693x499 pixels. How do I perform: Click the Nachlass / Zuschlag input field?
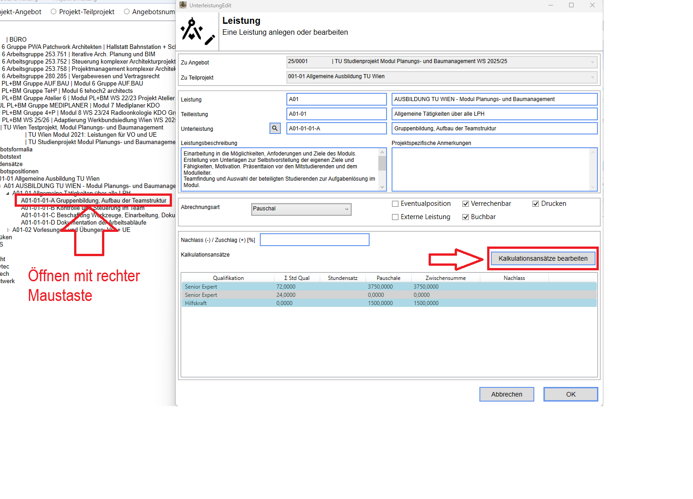[x=314, y=240]
